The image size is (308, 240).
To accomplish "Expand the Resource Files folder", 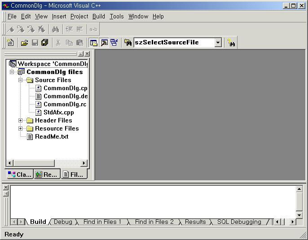I will click(x=20, y=129).
